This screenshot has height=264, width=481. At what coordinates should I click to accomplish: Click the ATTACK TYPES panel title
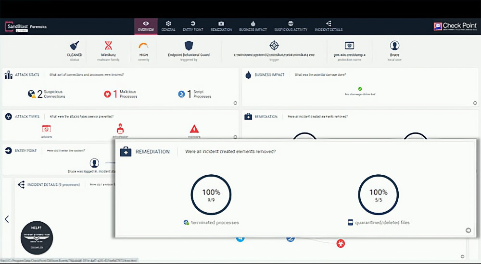click(x=27, y=117)
